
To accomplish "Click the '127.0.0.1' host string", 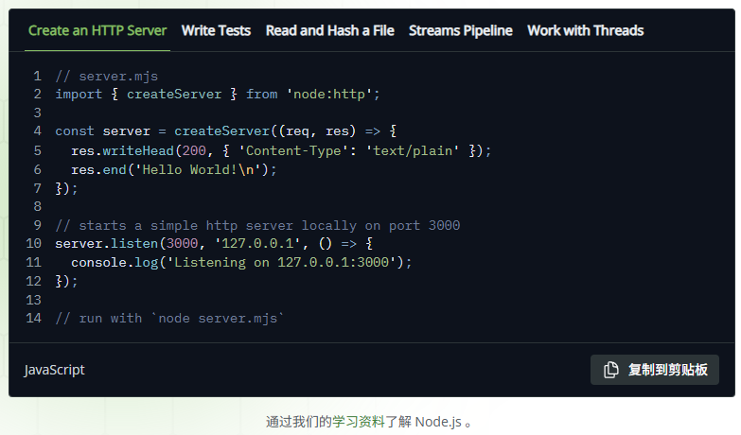I will 257,243.
